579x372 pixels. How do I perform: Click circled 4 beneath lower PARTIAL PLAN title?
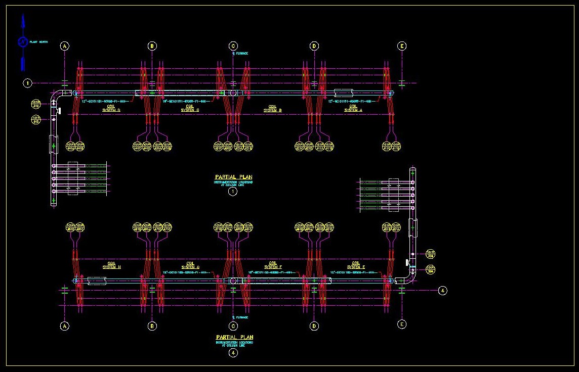tap(233, 353)
